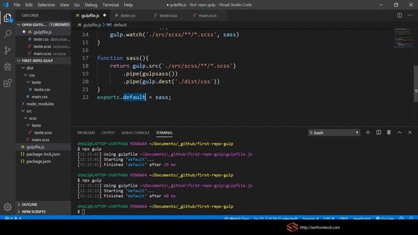Viewport: 418px width, 235px height.
Task: Close the terminal panel
Action: point(410,133)
